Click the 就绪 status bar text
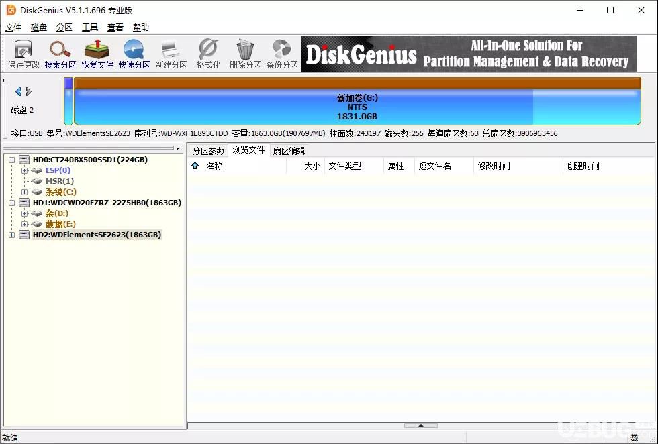 click(x=10, y=438)
